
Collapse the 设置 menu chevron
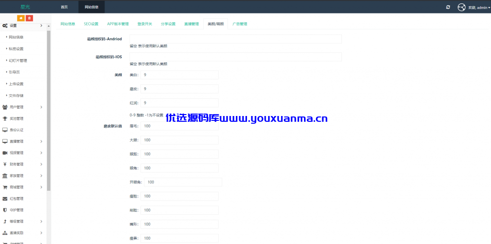pyautogui.click(x=41, y=26)
